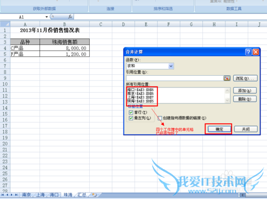The height and width of the screenshot is (199, 267).
Task: Click the 关闭 button
Action: [246, 129]
